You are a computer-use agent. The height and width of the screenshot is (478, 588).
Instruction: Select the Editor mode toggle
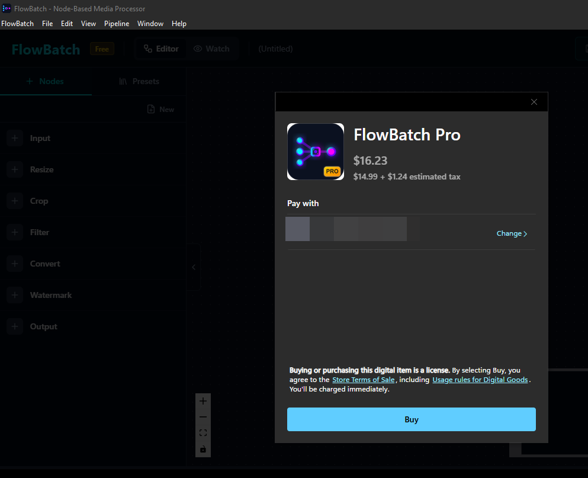pos(161,49)
